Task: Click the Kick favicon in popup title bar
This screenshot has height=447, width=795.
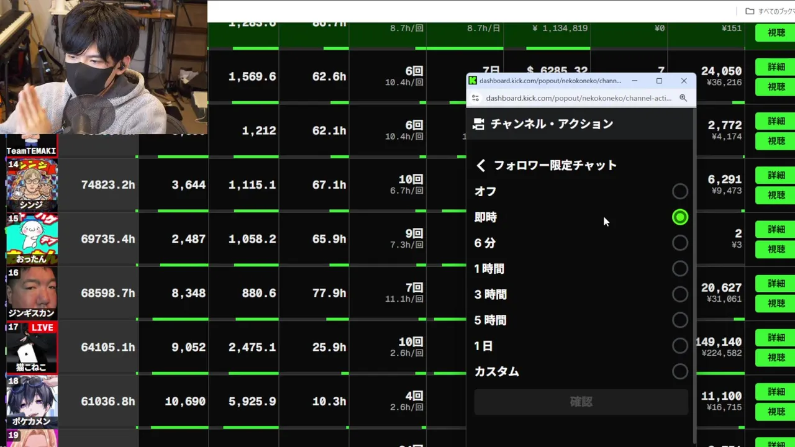Action: (473, 81)
